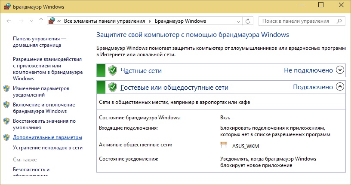351x185 pixels.
Task: Go up one level with the up arrow
Action: [x=41, y=21]
